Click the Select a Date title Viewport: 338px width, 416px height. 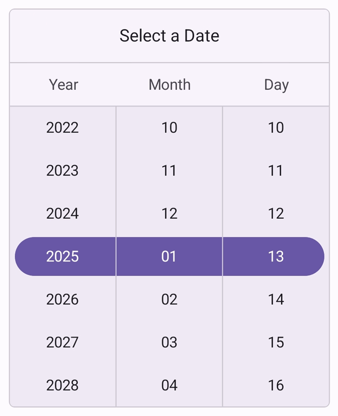pos(169,36)
